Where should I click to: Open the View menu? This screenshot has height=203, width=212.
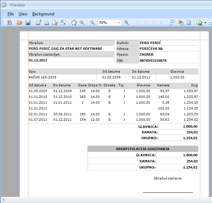click(23, 14)
